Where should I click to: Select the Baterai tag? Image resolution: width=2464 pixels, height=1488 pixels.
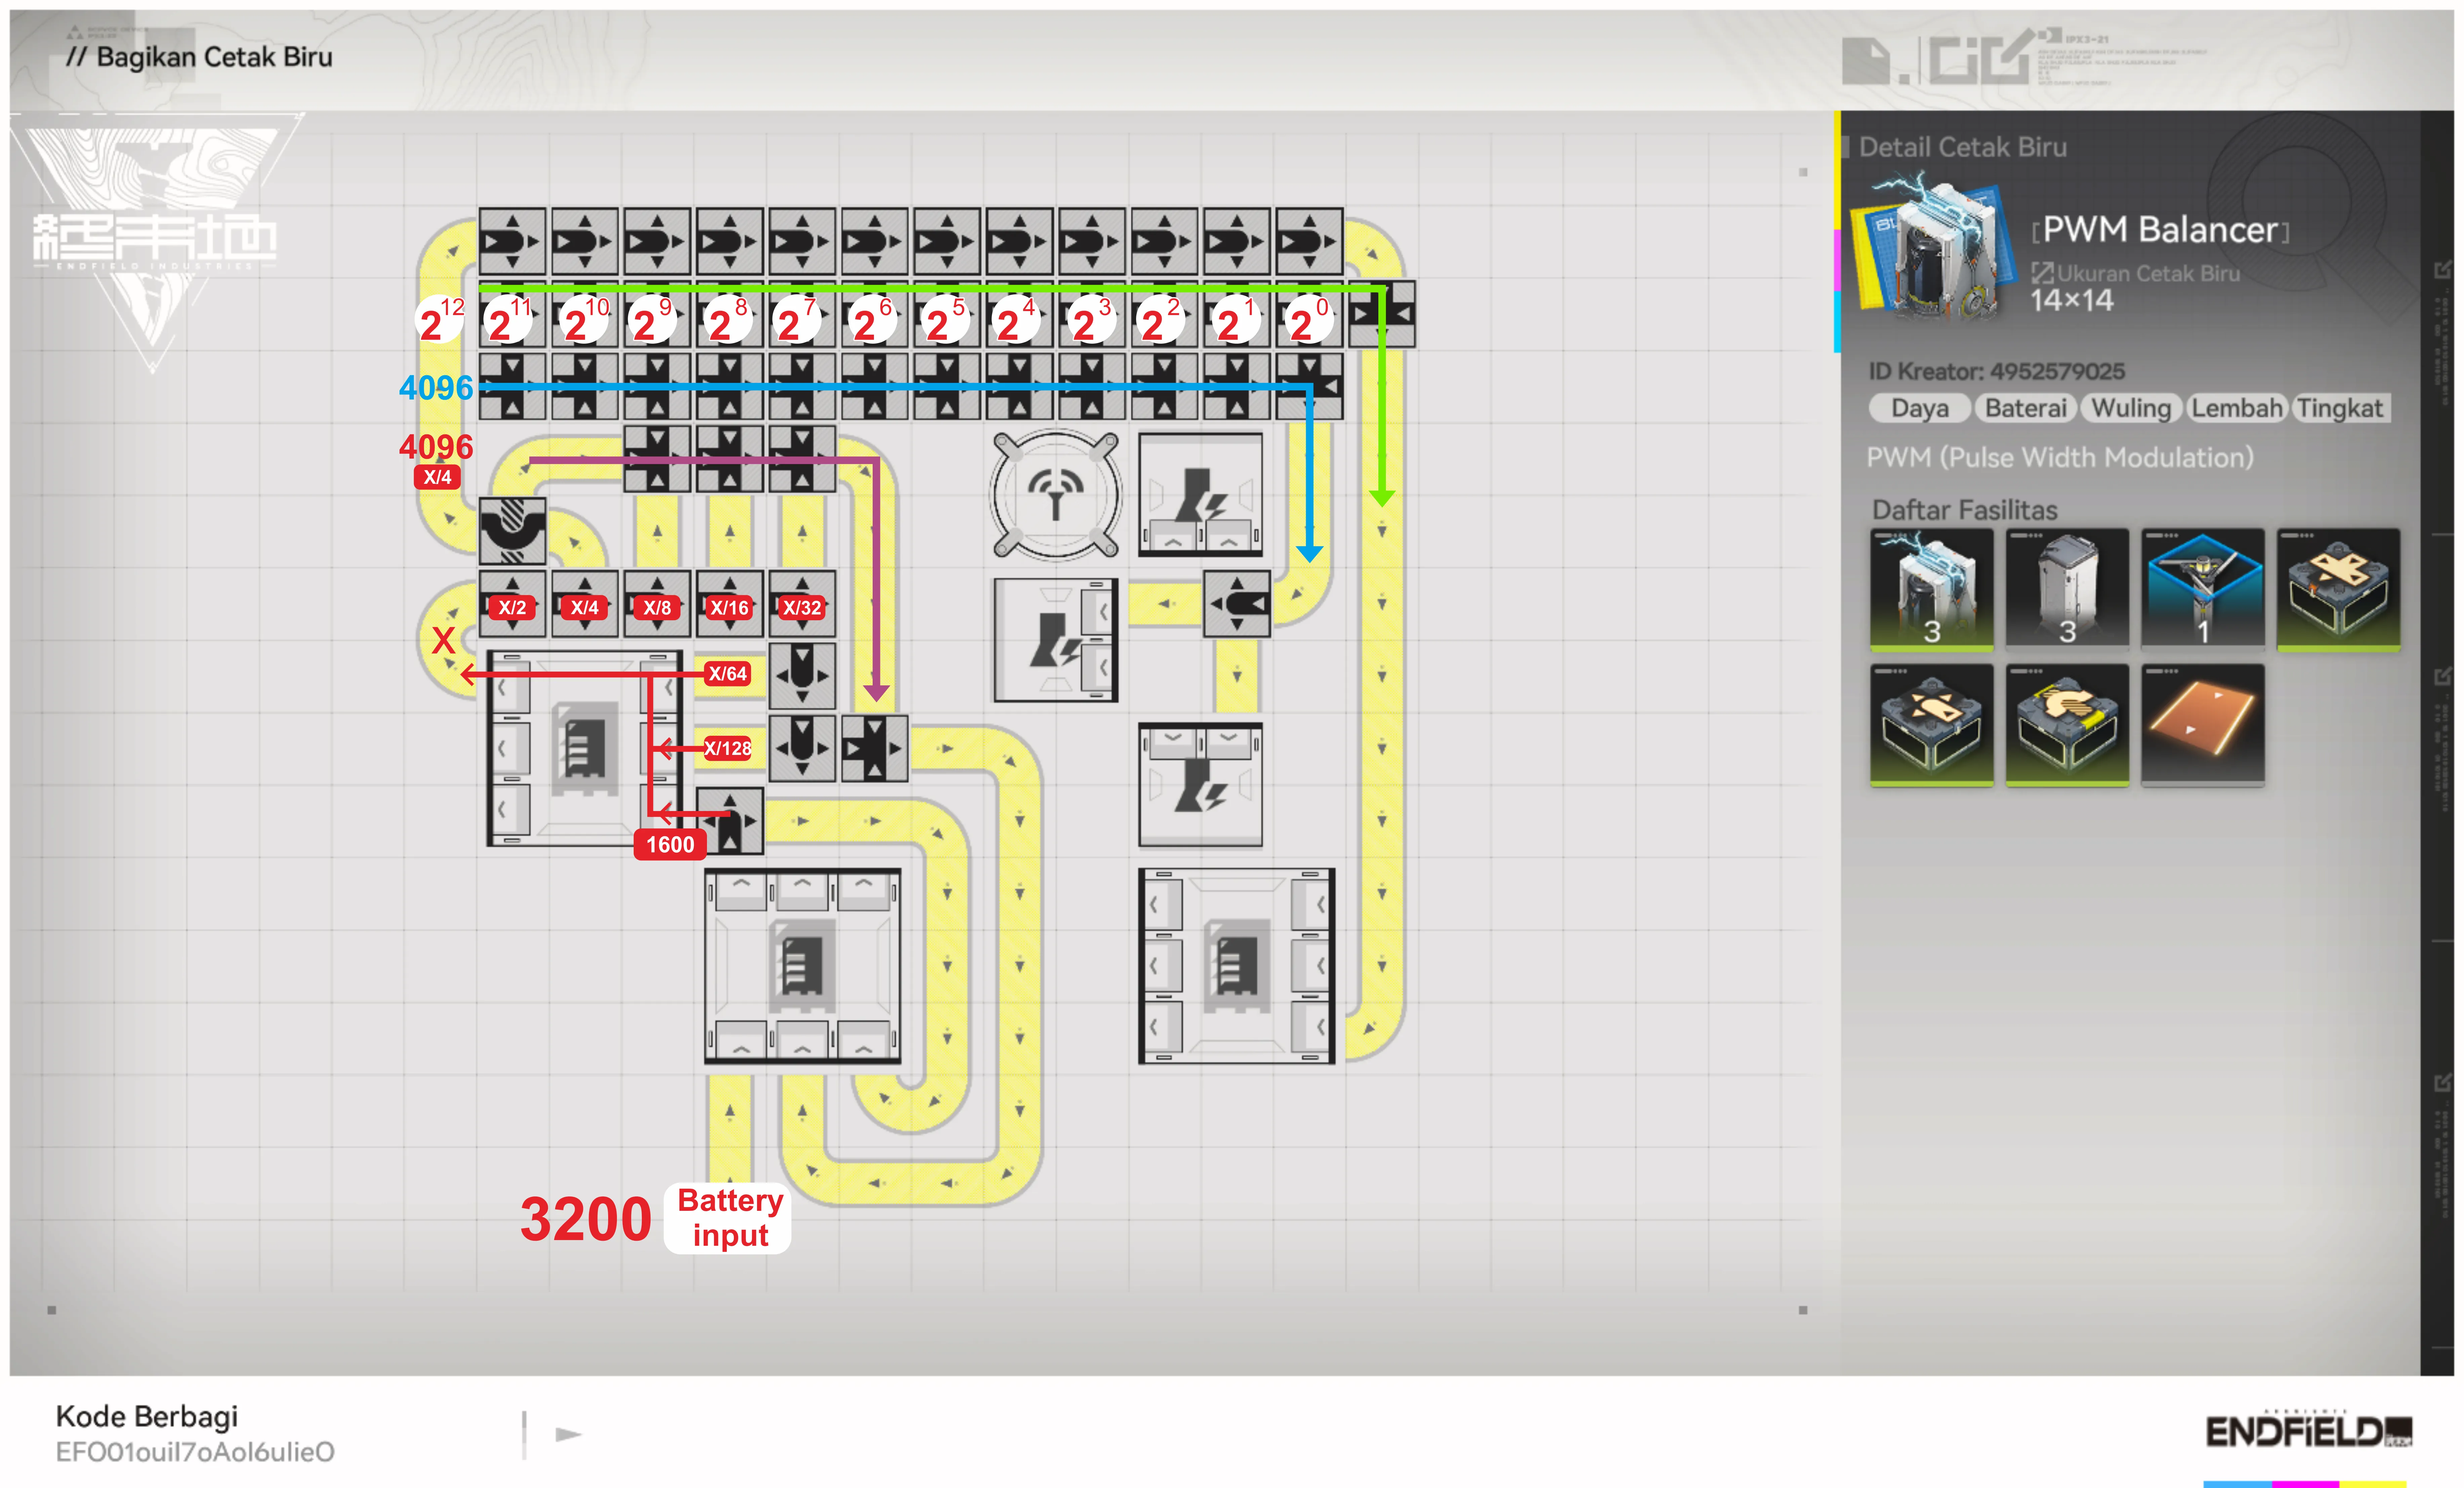pos(2025,408)
